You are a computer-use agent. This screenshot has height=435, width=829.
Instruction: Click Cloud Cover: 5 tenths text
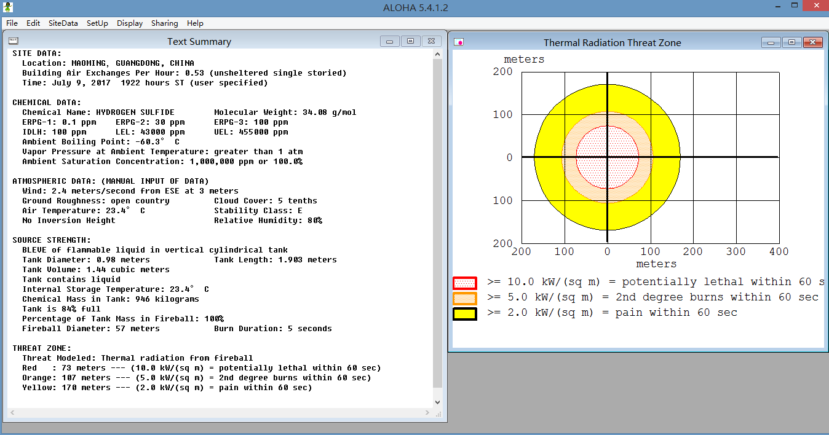click(266, 201)
